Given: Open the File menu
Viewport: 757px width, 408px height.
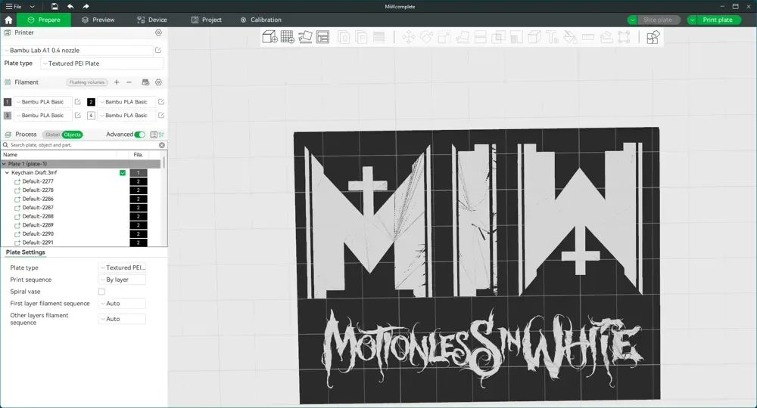Looking at the screenshot, I should pos(14,6).
